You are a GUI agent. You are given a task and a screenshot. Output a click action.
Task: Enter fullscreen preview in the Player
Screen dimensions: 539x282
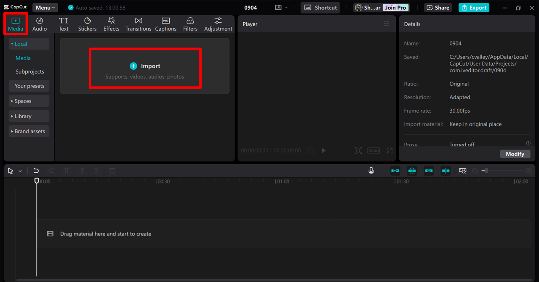(390, 150)
